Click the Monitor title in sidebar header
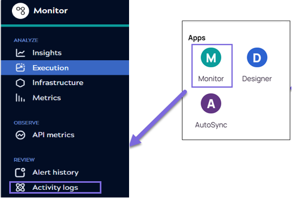This screenshot has width=295, height=198. pyautogui.click(x=50, y=11)
